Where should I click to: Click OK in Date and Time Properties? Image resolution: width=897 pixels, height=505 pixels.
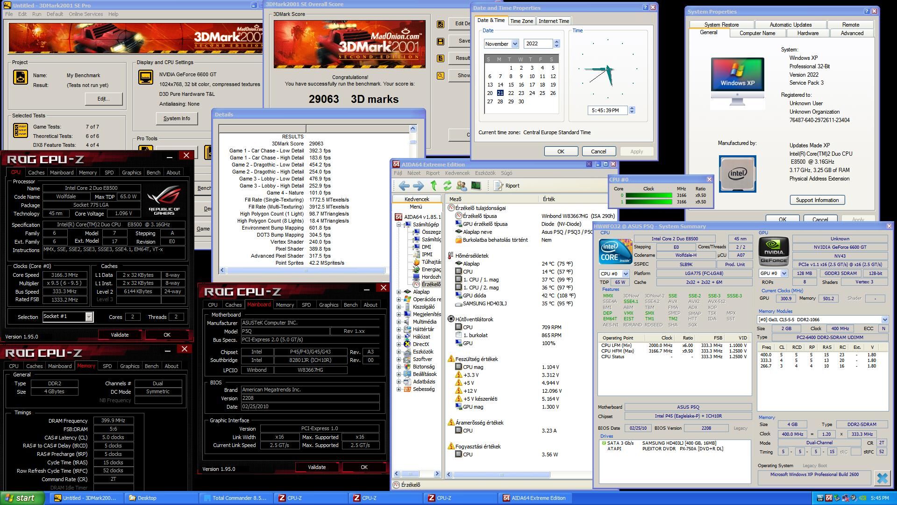[x=561, y=151]
